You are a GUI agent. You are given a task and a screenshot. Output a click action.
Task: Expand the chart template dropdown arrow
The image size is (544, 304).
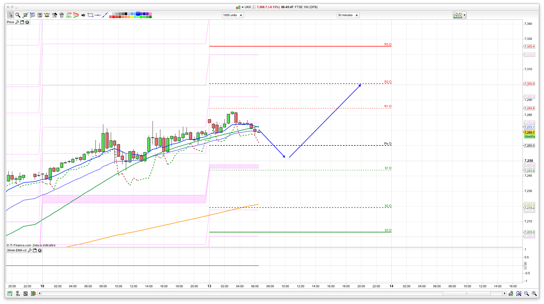coord(465,15)
